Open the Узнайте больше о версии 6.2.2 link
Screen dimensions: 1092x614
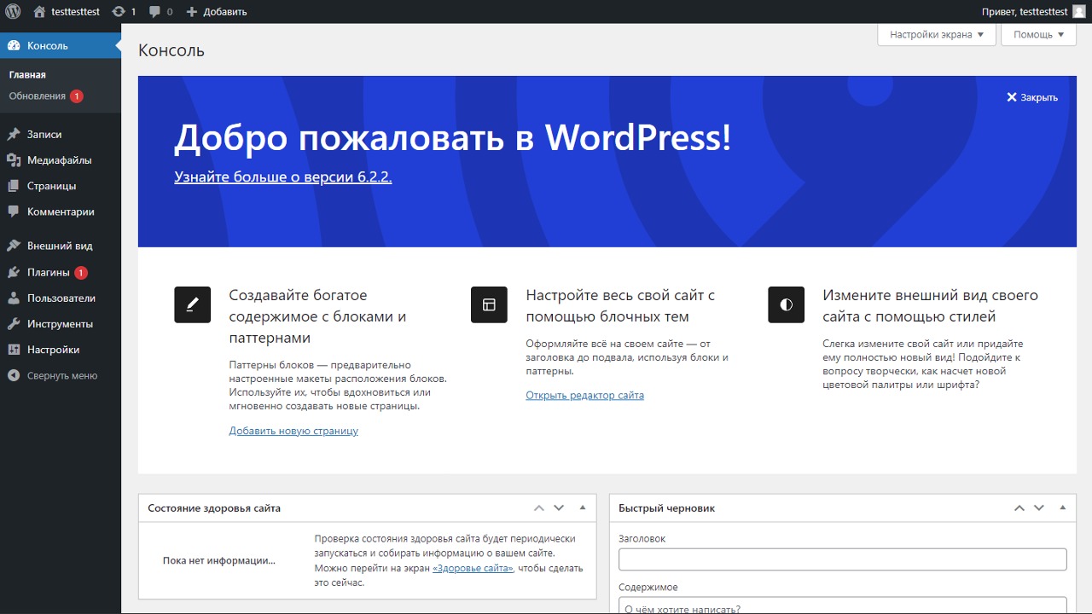[x=282, y=177]
